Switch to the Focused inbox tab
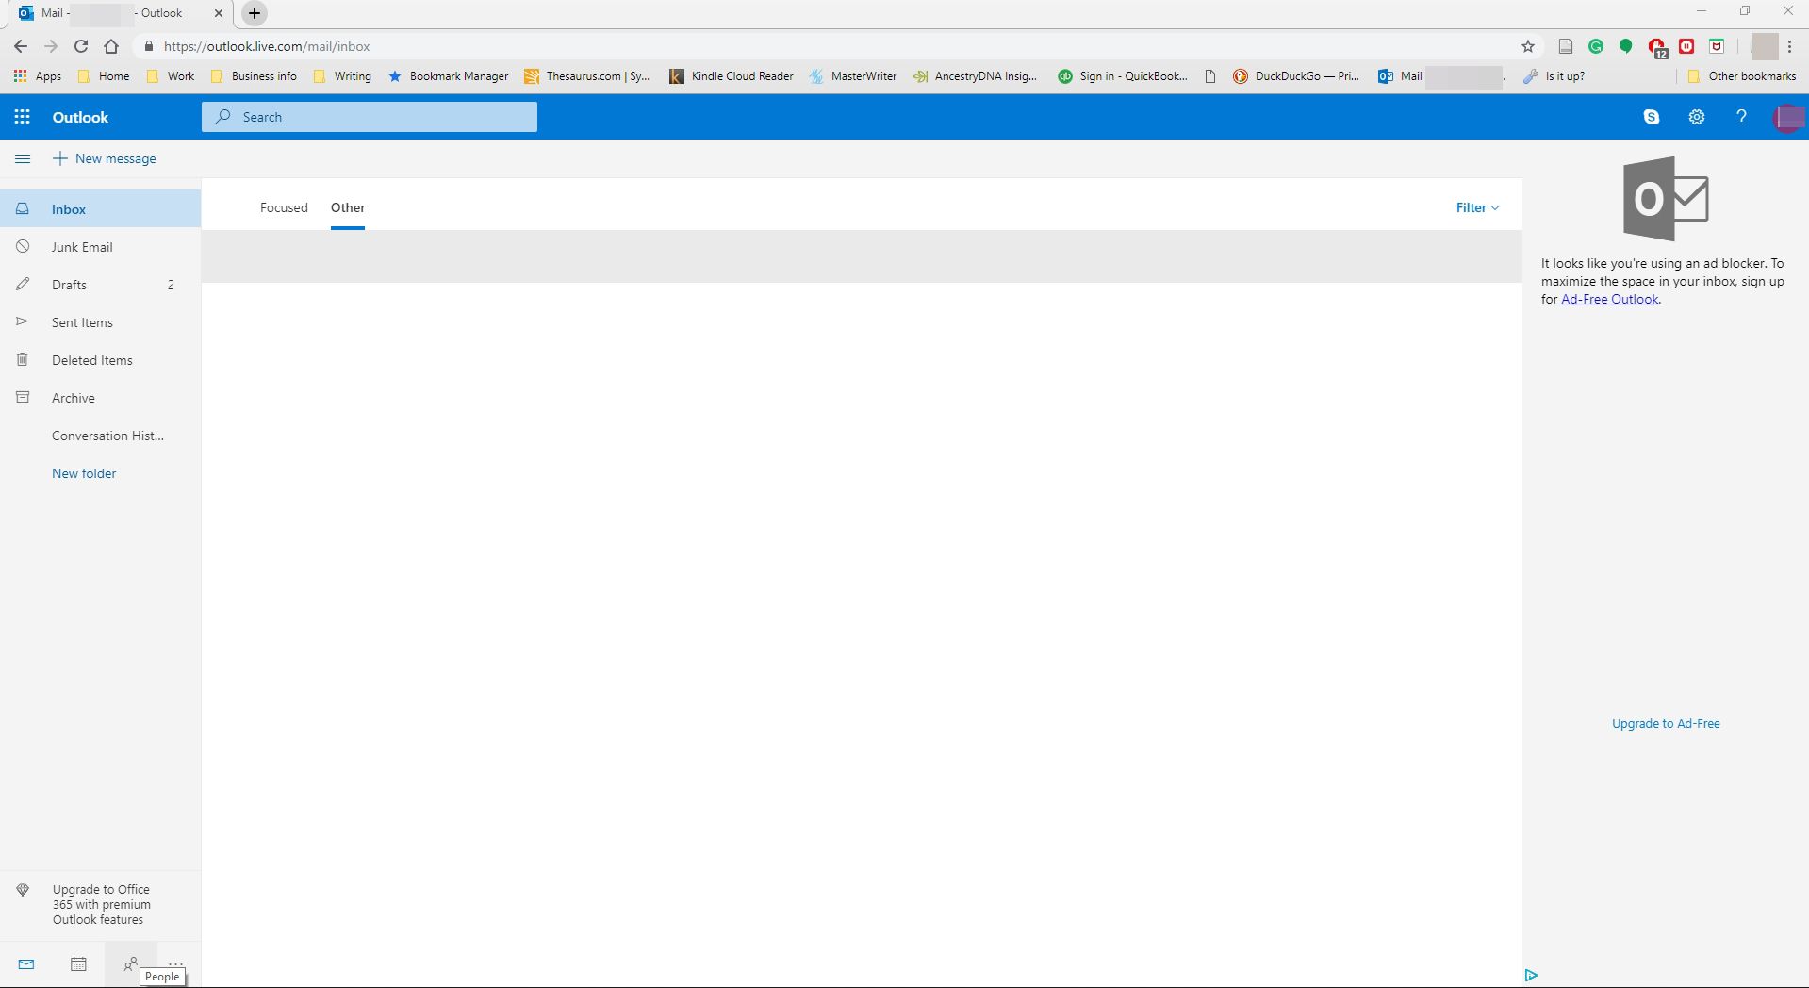The image size is (1809, 988). point(284,207)
